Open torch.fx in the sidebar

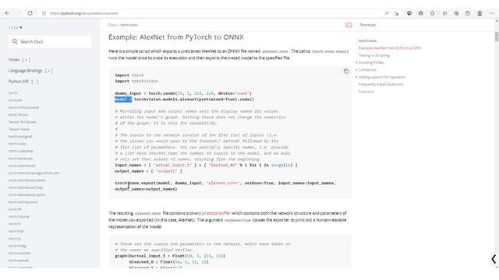(15, 224)
